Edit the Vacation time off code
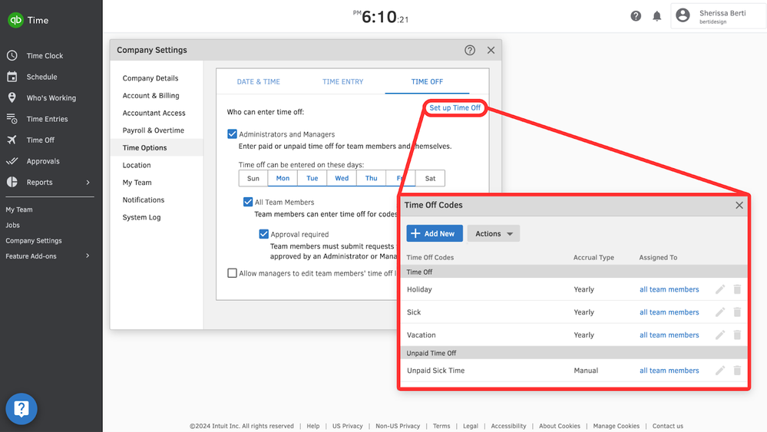This screenshot has width=767, height=432. tap(720, 335)
